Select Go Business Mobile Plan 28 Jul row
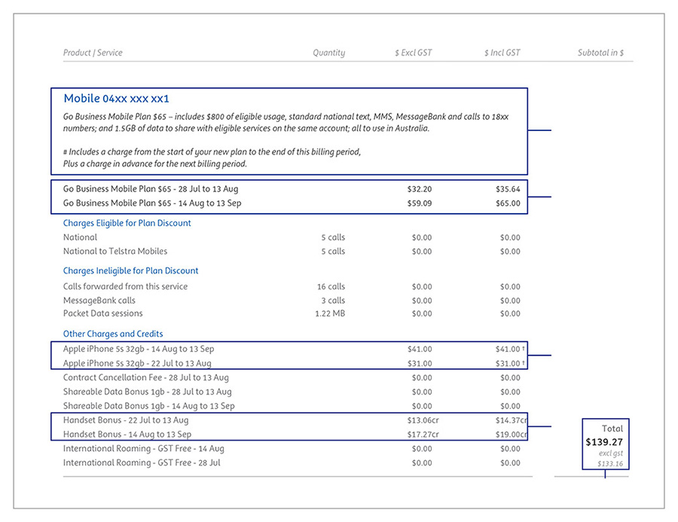This screenshot has height=522, width=678. pos(151,189)
